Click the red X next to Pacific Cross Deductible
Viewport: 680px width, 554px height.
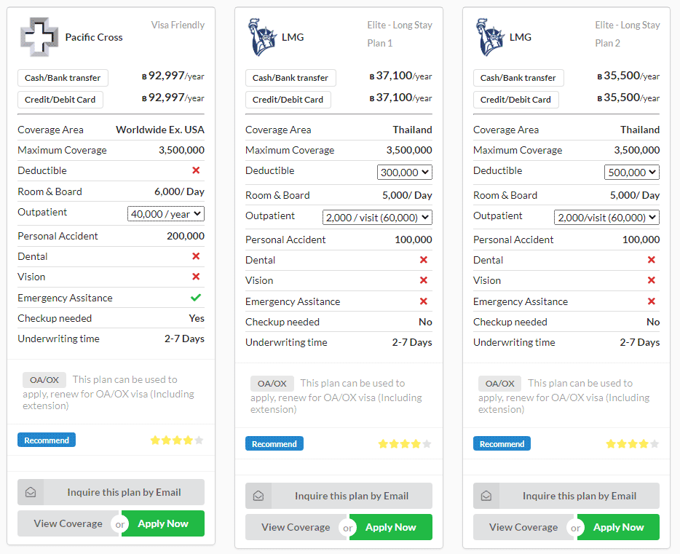(196, 170)
